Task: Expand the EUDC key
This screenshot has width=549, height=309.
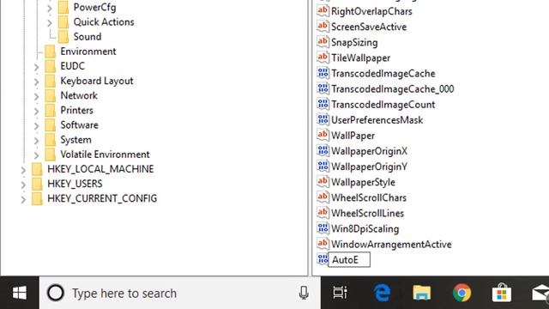Action: click(x=36, y=67)
